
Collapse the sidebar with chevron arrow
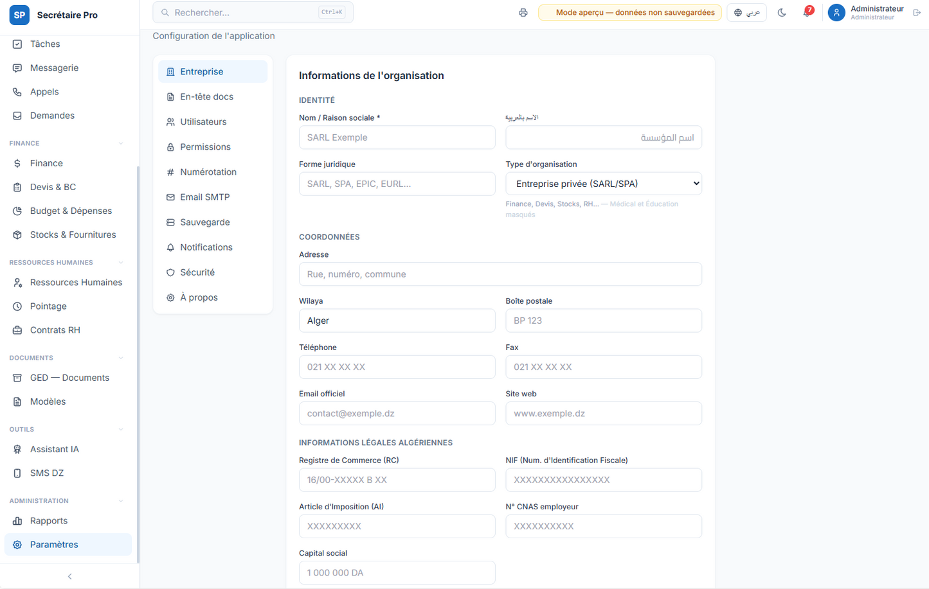(x=69, y=577)
